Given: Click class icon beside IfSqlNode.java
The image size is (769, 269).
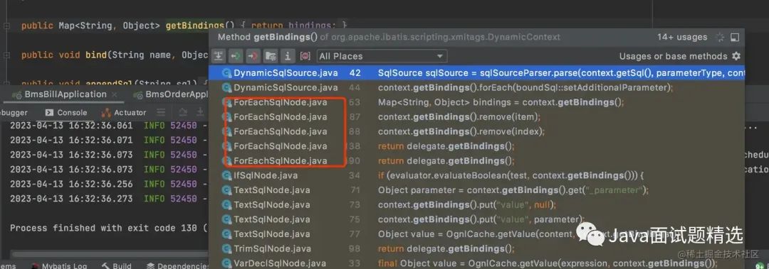Looking at the screenshot, I should [226, 175].
